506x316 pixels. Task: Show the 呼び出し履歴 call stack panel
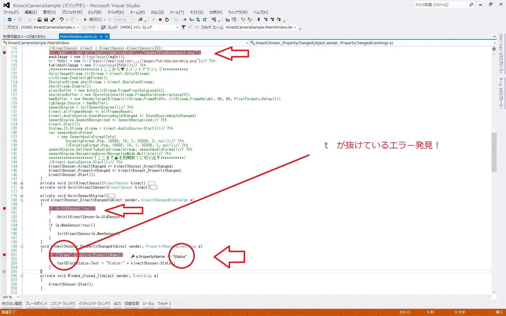(x=12, y=304)
